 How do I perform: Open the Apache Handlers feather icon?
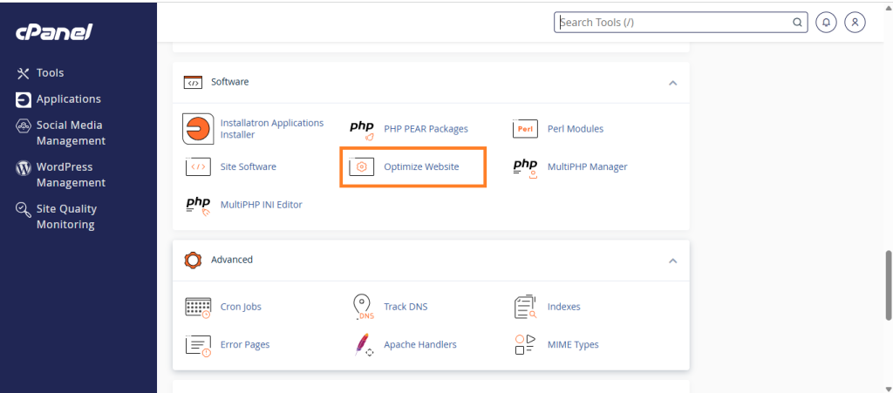pyautogui.click(x=362, y=344)
